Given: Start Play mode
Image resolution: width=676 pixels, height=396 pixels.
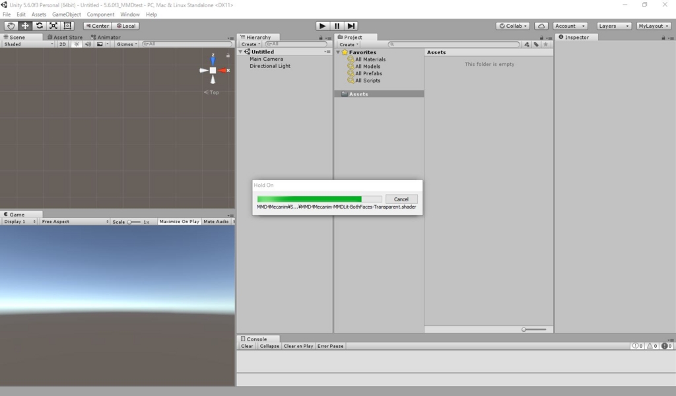Looking at the screenshot, I should point(322,26).
